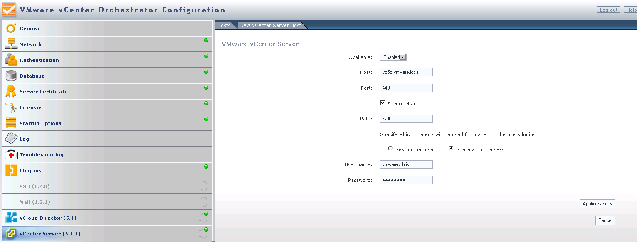Click green status indicator on Network row
This screenshot has width=637, height=242.
[206, 40]
